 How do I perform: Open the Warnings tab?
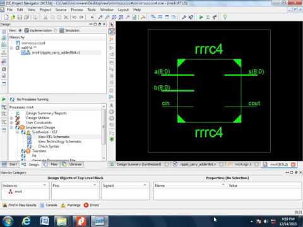71,205
